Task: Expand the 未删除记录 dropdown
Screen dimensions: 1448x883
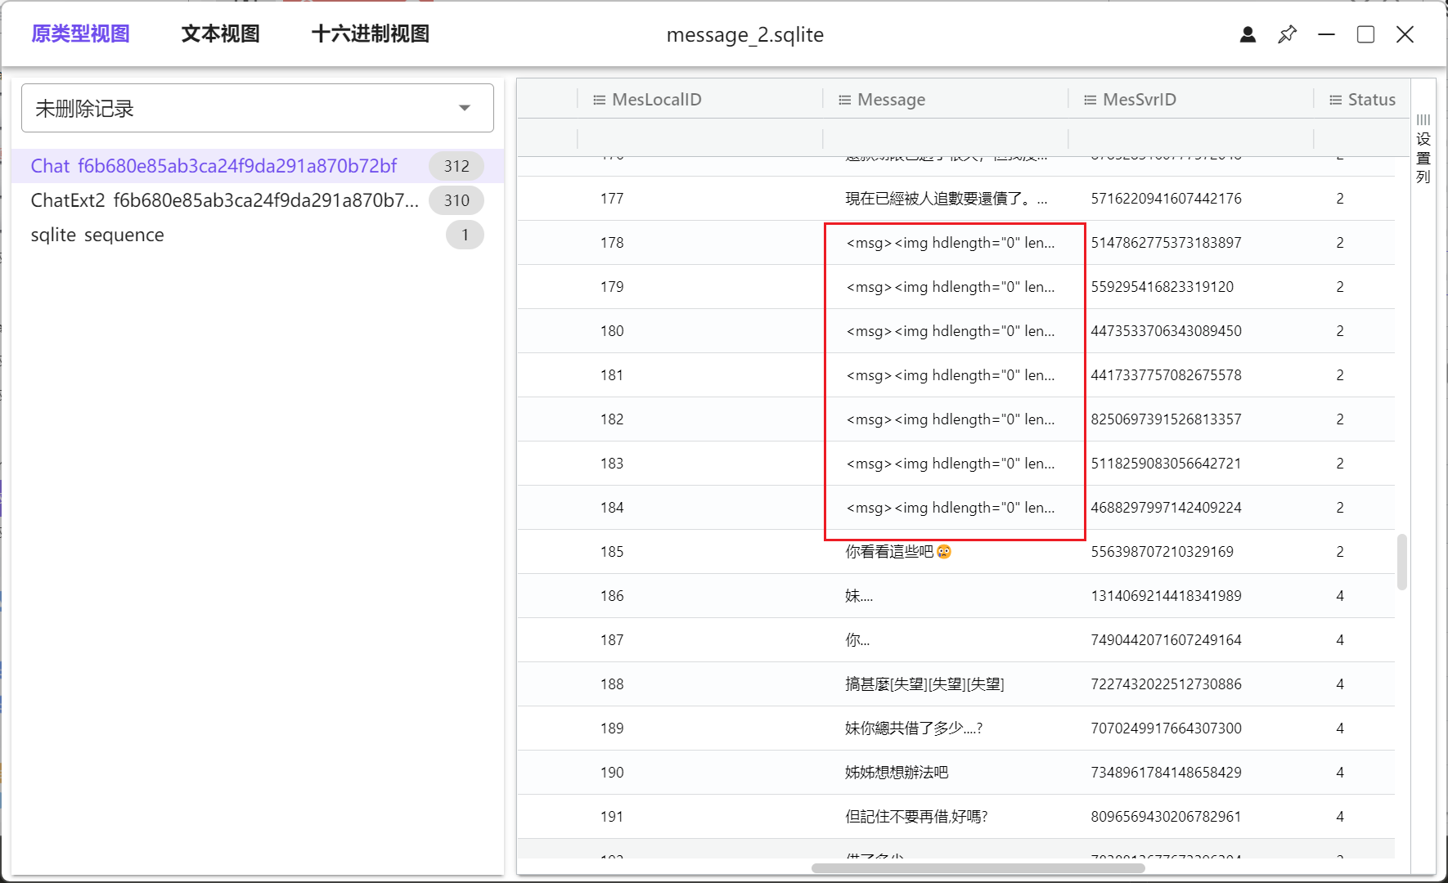Action: (464, 108)
